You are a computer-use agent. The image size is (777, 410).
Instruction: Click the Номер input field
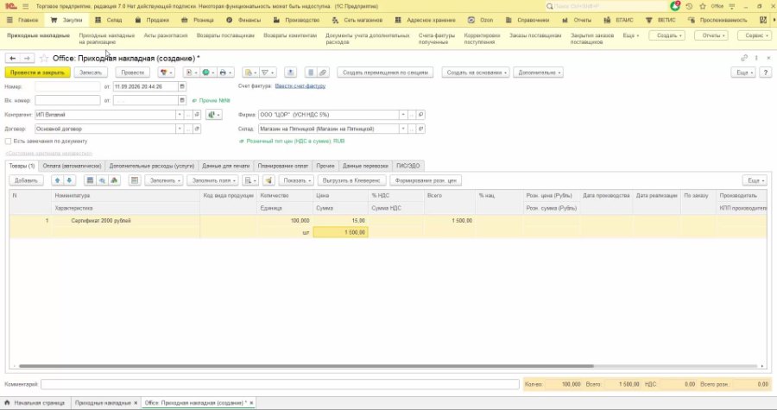[x=67, y=86]
